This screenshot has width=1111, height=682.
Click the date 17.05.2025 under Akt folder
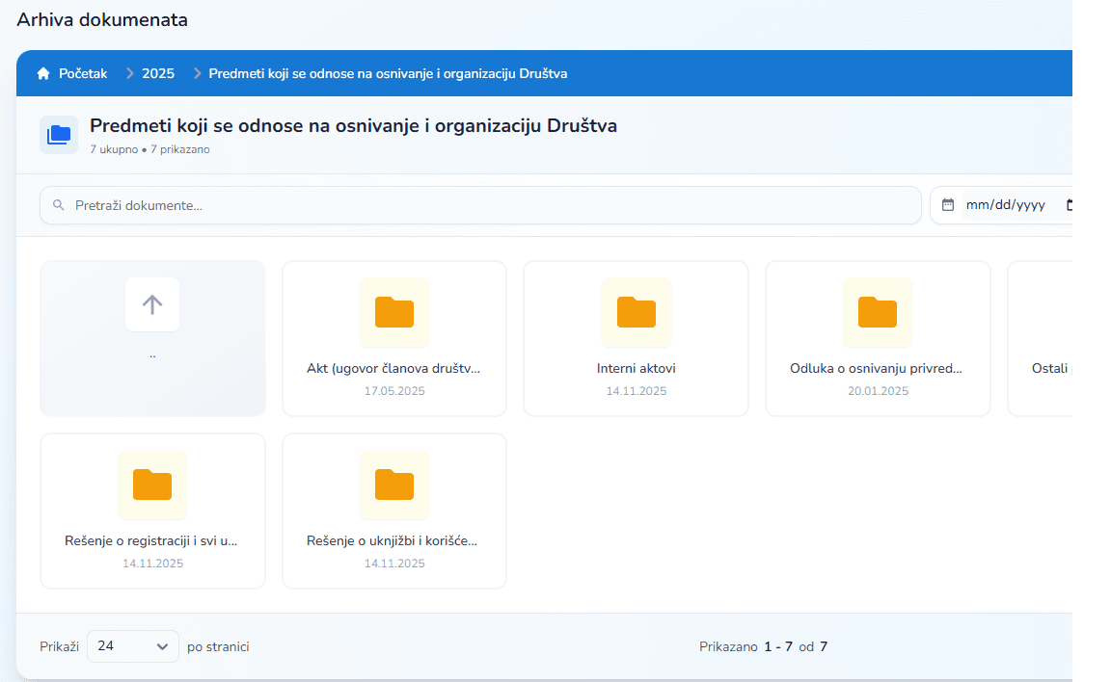[393, 390]
